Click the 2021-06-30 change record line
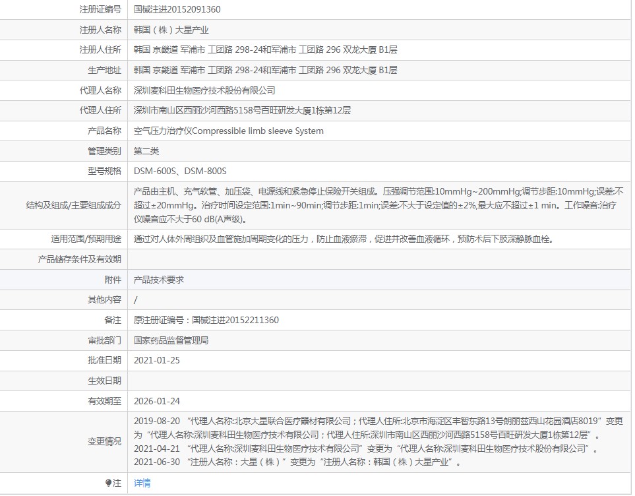Viewport: 635px width, 496px height. point(297,462)
